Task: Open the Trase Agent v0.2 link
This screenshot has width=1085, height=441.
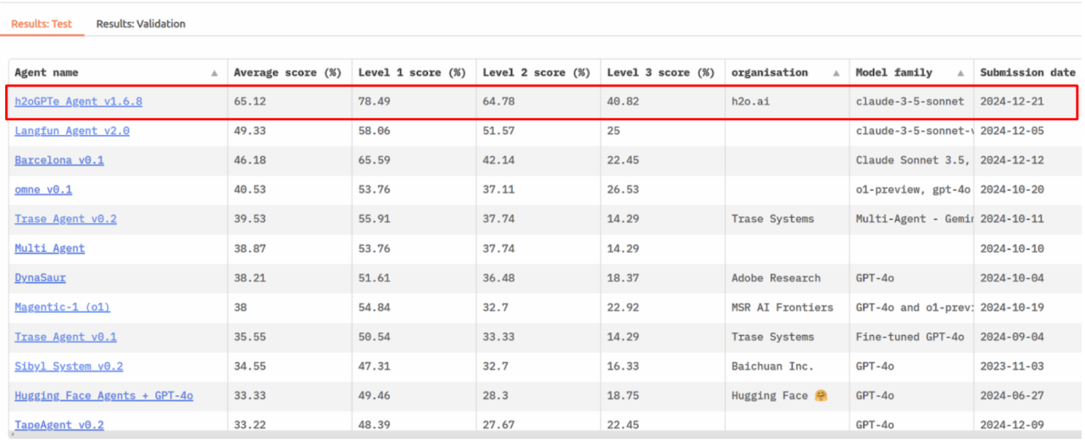Action: [x=65, y=219]
